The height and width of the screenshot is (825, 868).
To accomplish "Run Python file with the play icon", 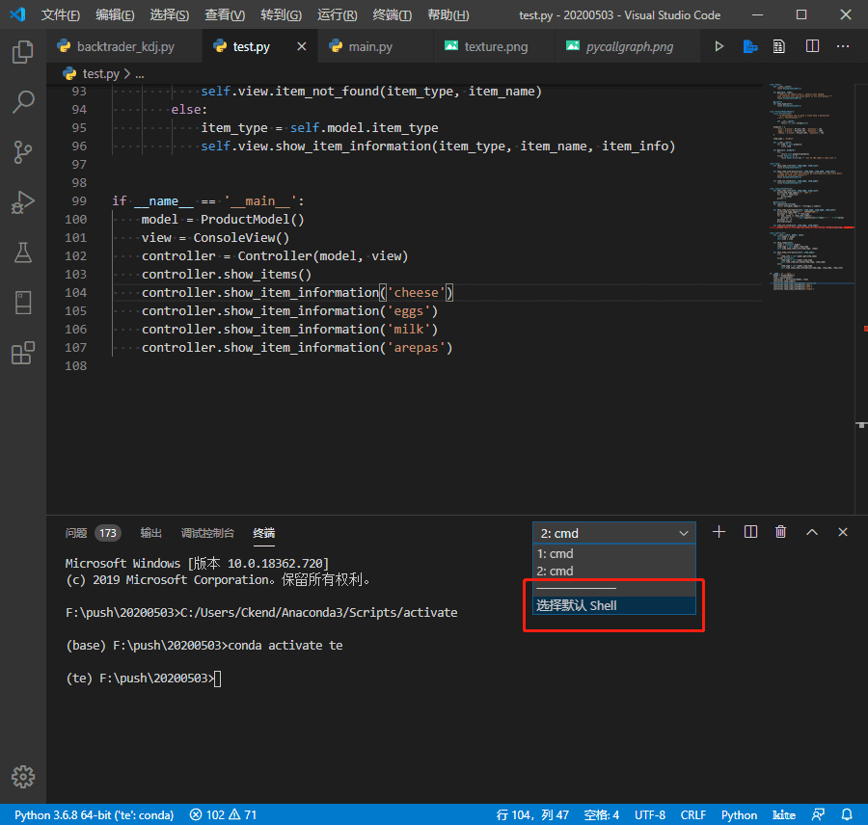I will tap(719, 46).
